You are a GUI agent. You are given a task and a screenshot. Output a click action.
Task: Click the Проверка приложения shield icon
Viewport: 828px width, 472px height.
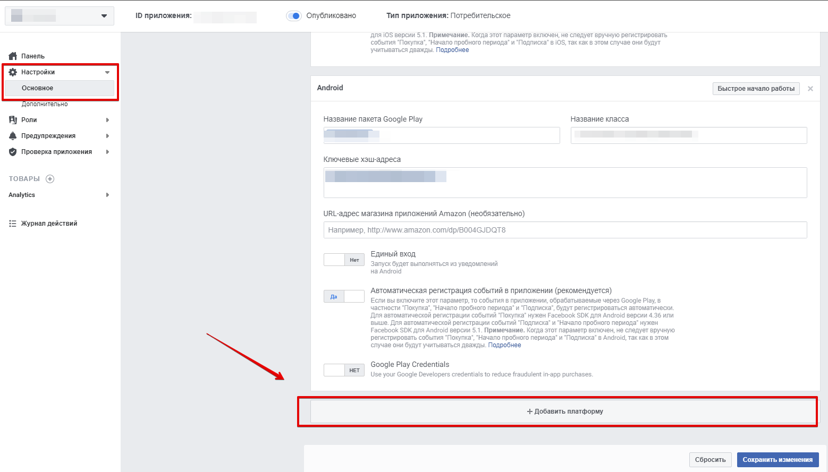click(13, 152)
